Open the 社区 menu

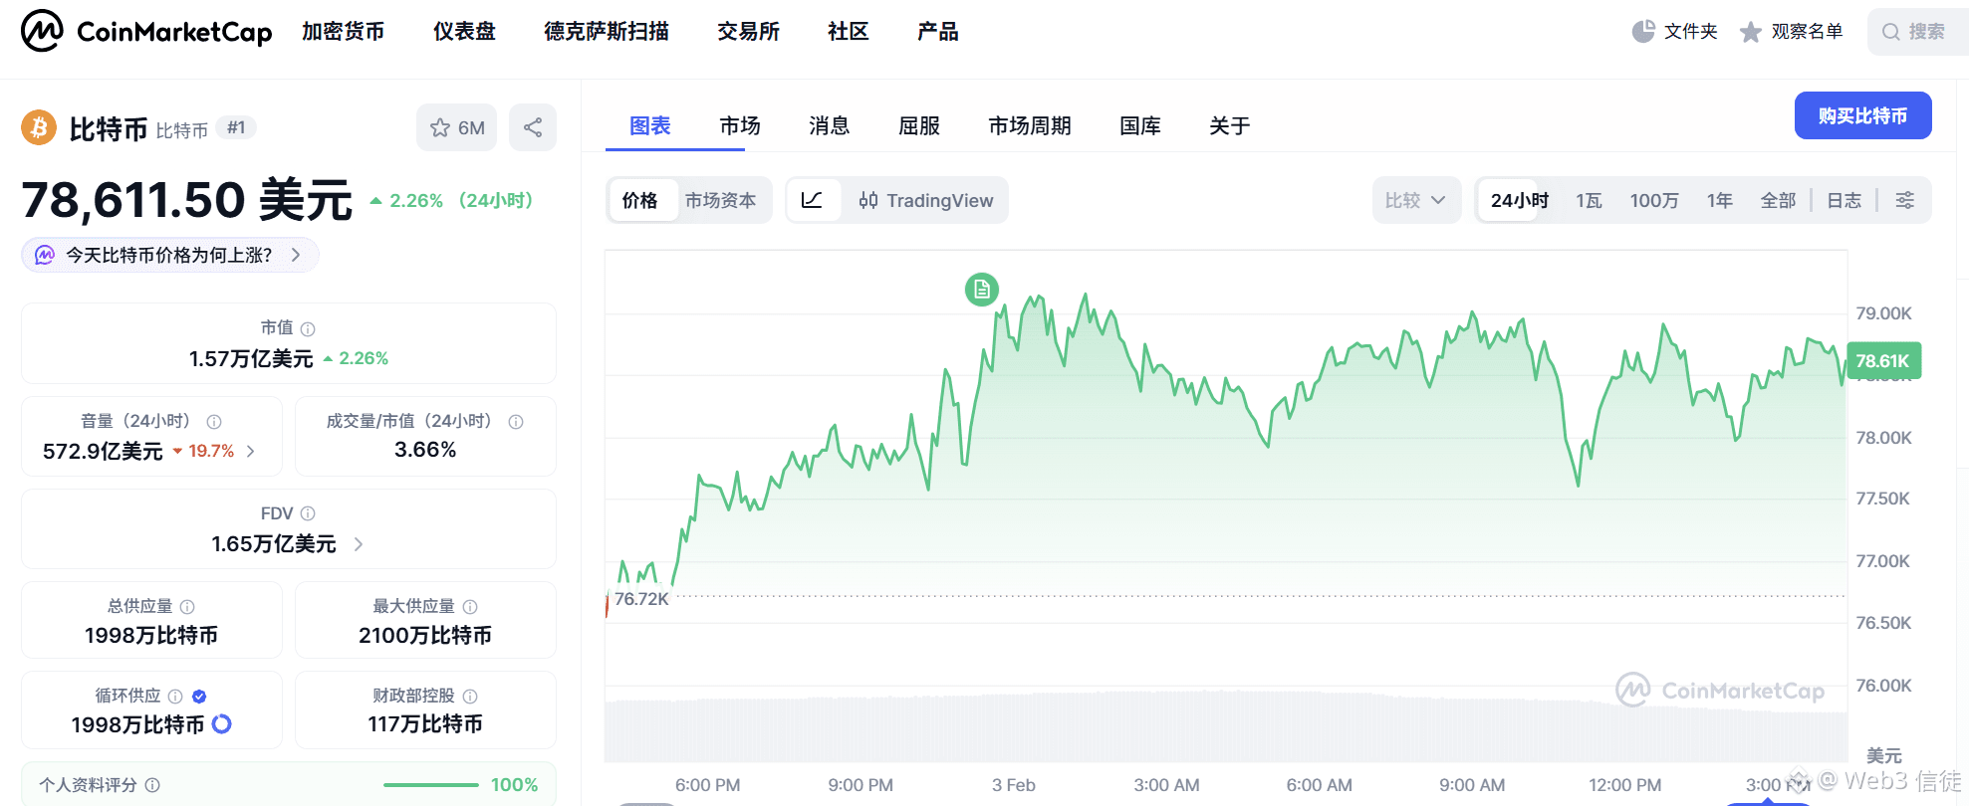pyautogui.click(x=849, y=32)
